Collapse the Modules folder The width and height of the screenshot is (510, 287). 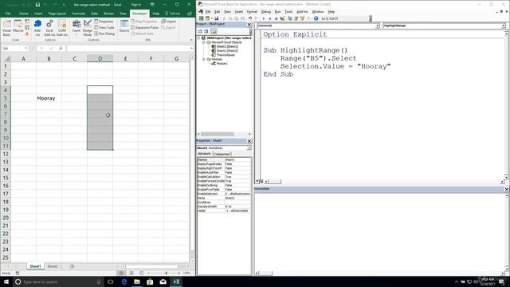[x=204, y=59]
